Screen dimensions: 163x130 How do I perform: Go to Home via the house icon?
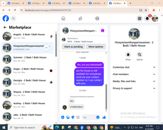coord(63,18)
